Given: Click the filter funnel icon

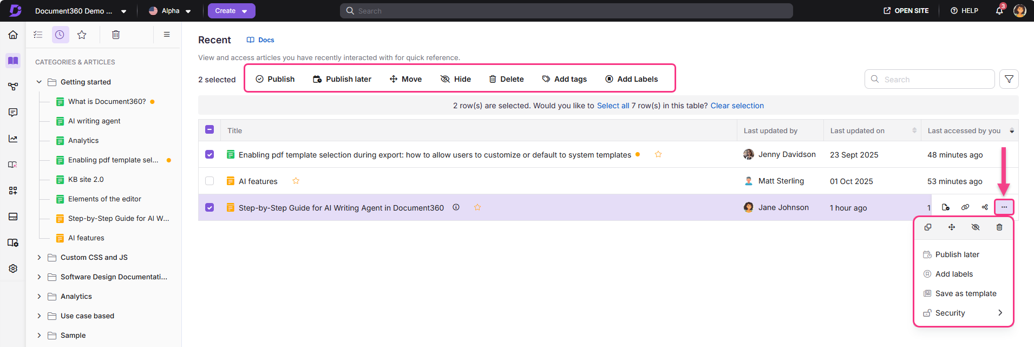Looking at the screenshot, I should 1009,79.
